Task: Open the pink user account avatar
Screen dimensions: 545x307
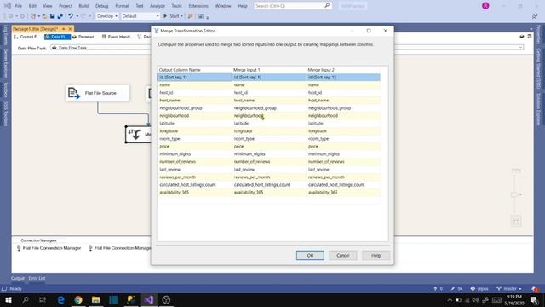Action: click(485, 6)
